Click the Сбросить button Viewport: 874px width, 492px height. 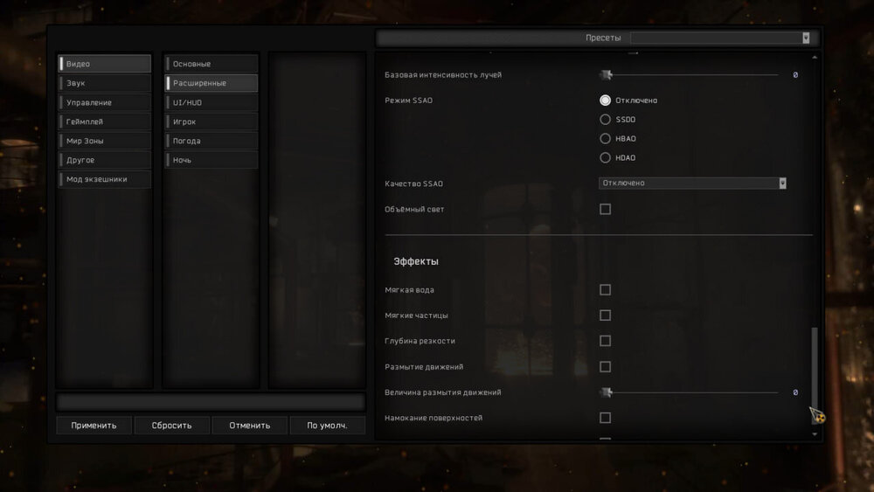(x=171, y=425)
